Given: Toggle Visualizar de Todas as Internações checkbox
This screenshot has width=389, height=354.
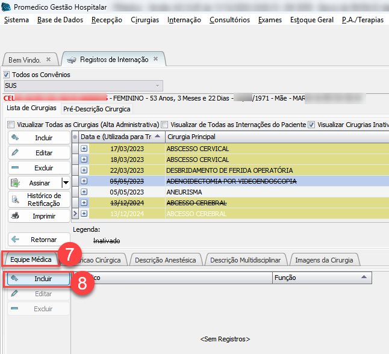Looking at the screenshot, I should tap(164, 125).
